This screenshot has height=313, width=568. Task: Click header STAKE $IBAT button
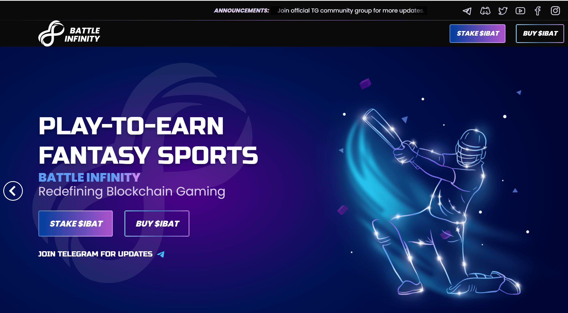point(478,33)
